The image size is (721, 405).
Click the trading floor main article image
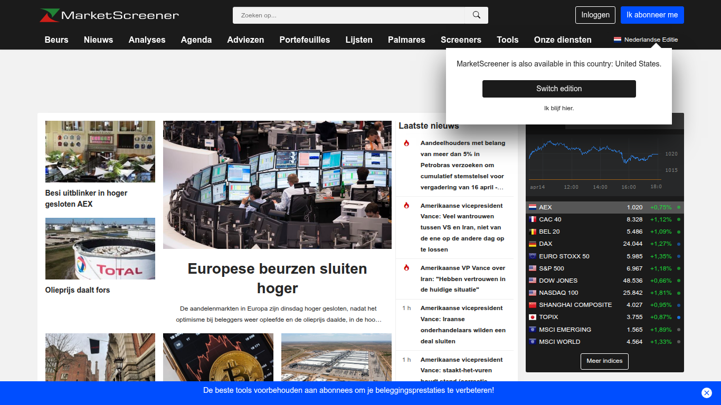[277, 185]
